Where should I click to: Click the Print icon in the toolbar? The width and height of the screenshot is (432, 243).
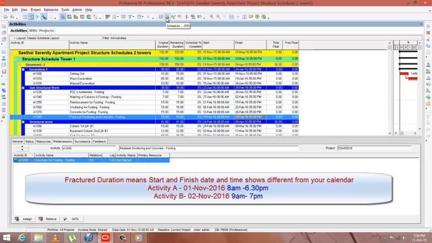5,17
